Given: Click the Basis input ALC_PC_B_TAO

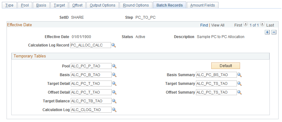Looking at the screenshot, I should (x=91, y=75).
